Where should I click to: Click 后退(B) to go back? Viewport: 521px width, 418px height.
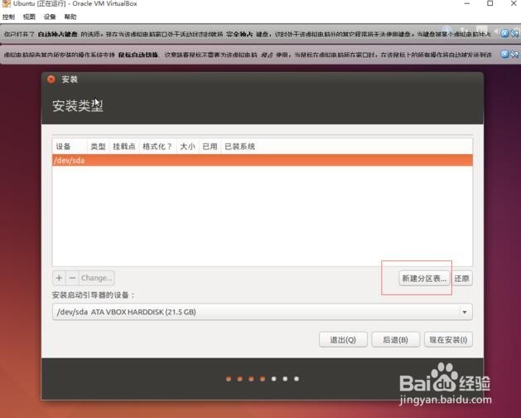[x=395, y=340]
